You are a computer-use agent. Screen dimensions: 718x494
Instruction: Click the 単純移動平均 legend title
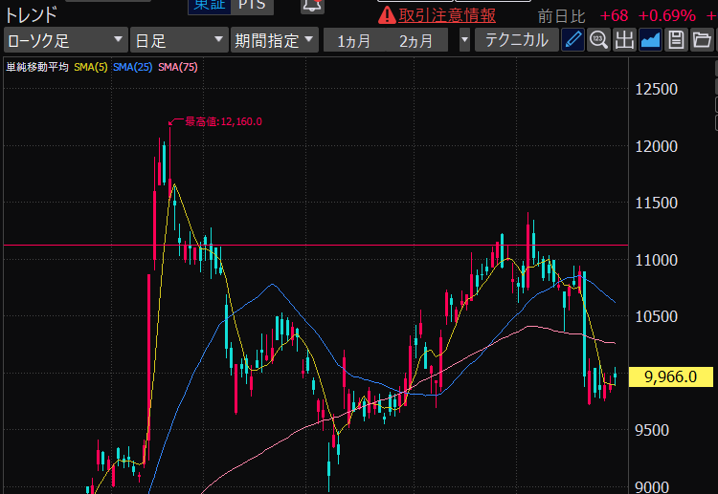(x=37, y=67)
